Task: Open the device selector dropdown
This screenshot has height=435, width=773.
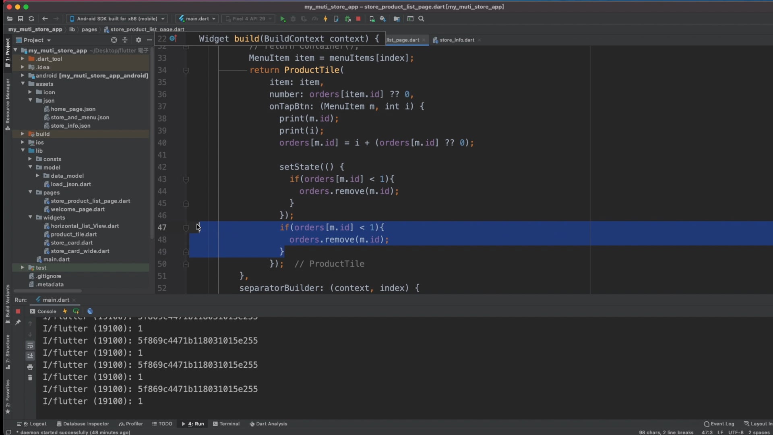Action: 117,19
